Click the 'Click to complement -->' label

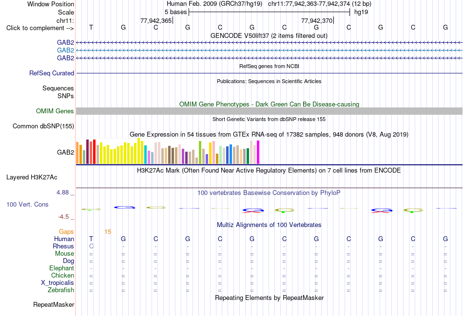pyautogui.click(x=40, y=28)
